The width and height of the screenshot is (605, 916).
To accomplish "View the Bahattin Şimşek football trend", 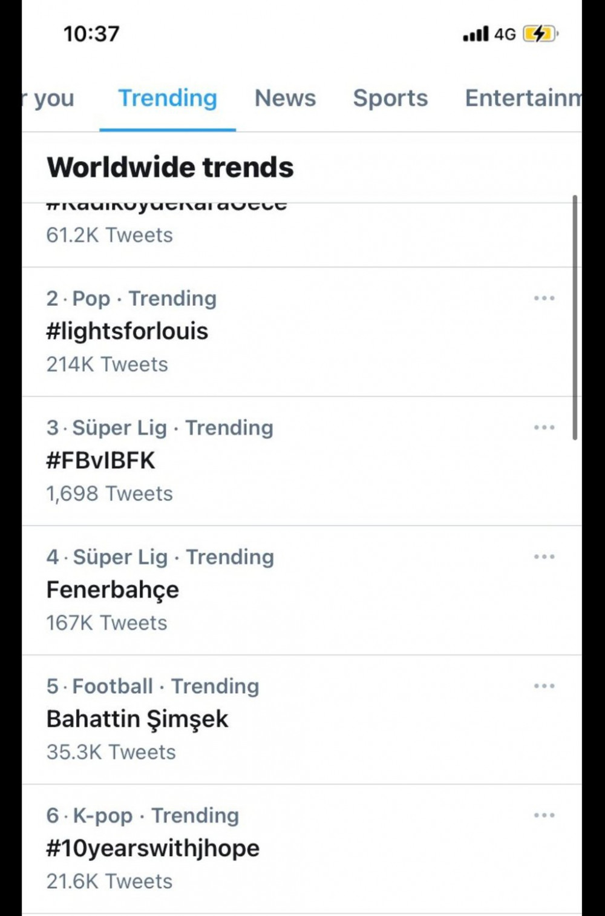I will tap(302, 720).
